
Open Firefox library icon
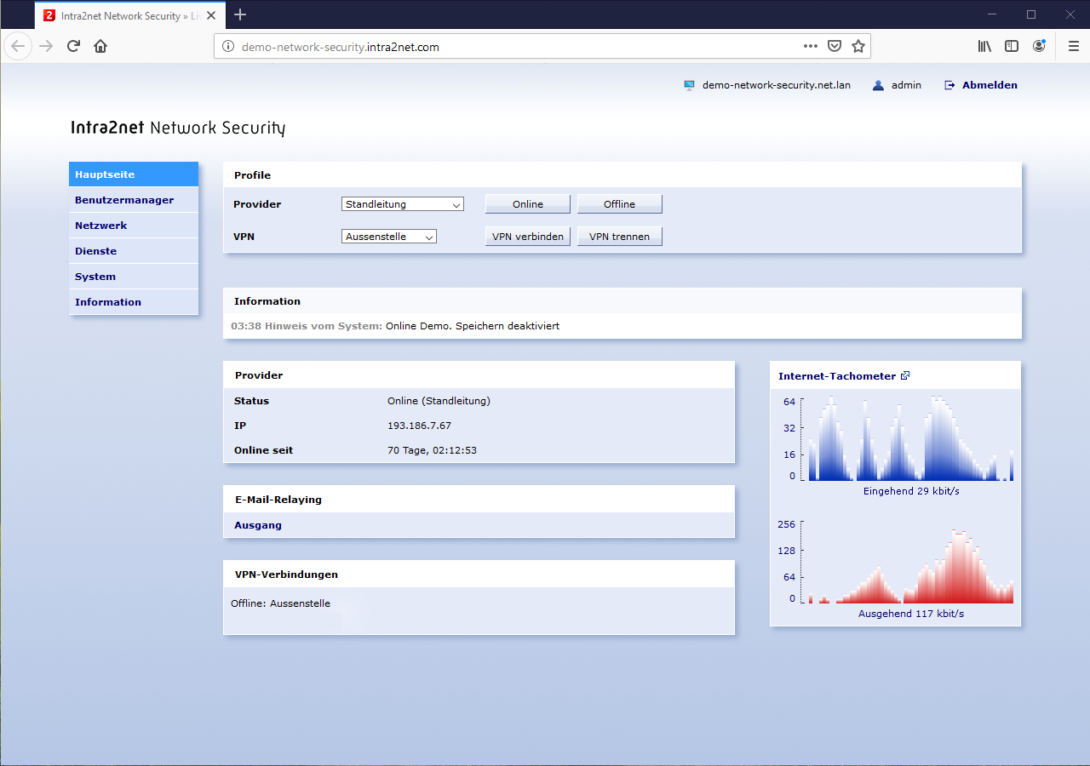tap(984, 46)
